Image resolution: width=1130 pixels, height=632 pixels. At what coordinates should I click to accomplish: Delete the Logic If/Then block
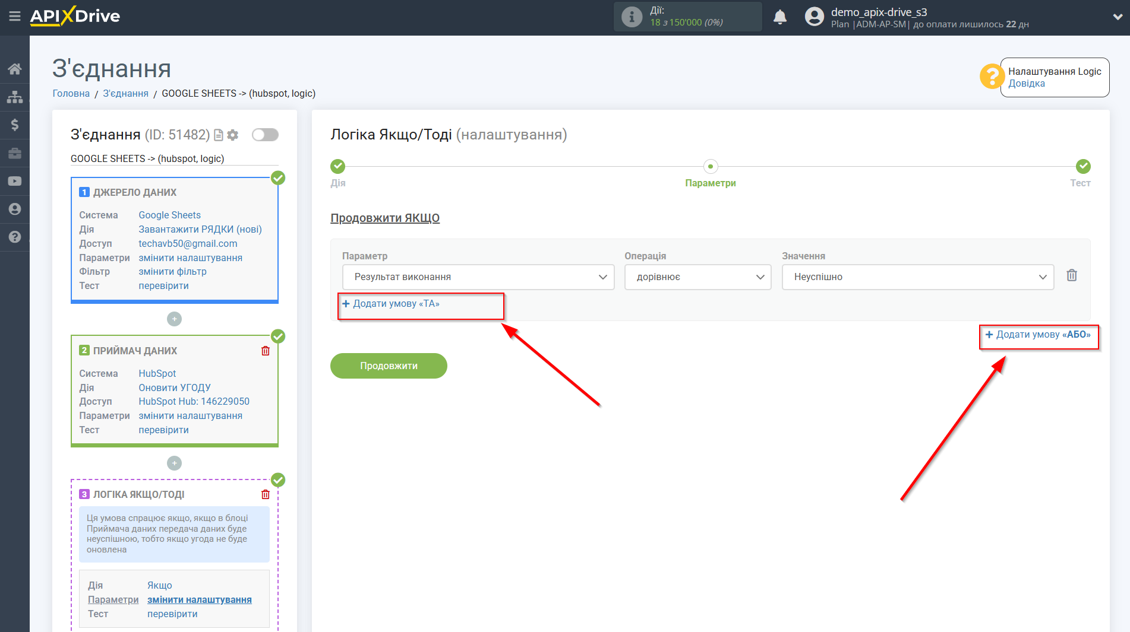(266, 494)
